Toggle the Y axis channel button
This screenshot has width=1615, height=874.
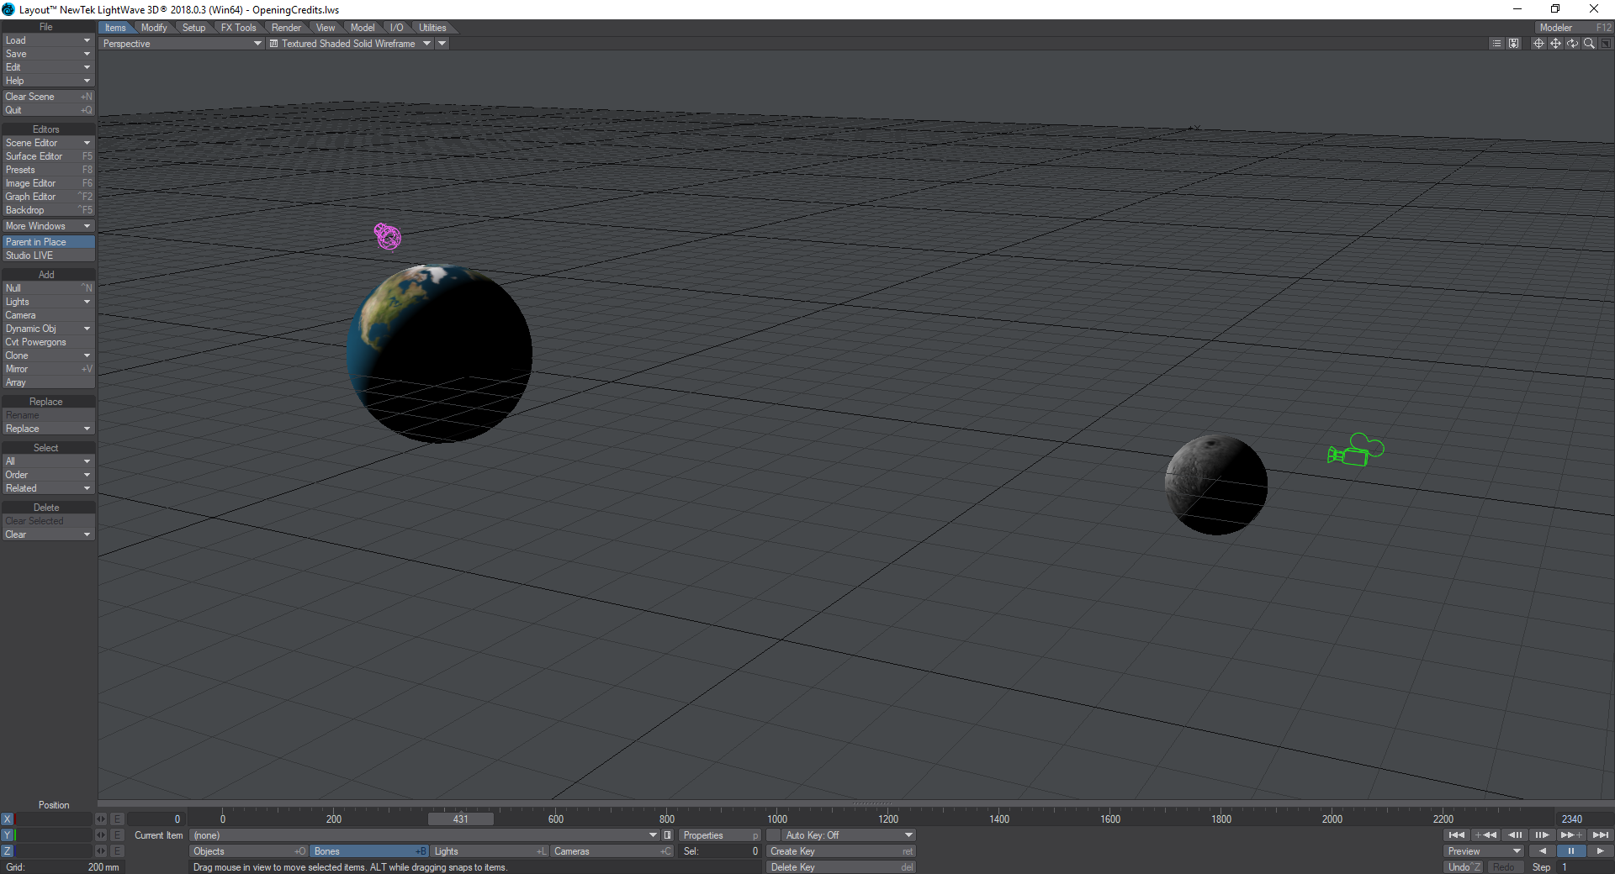(8, 835)
